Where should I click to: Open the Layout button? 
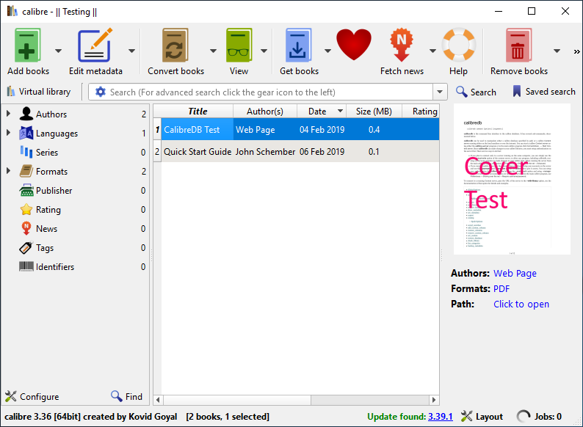pos(482,417)
